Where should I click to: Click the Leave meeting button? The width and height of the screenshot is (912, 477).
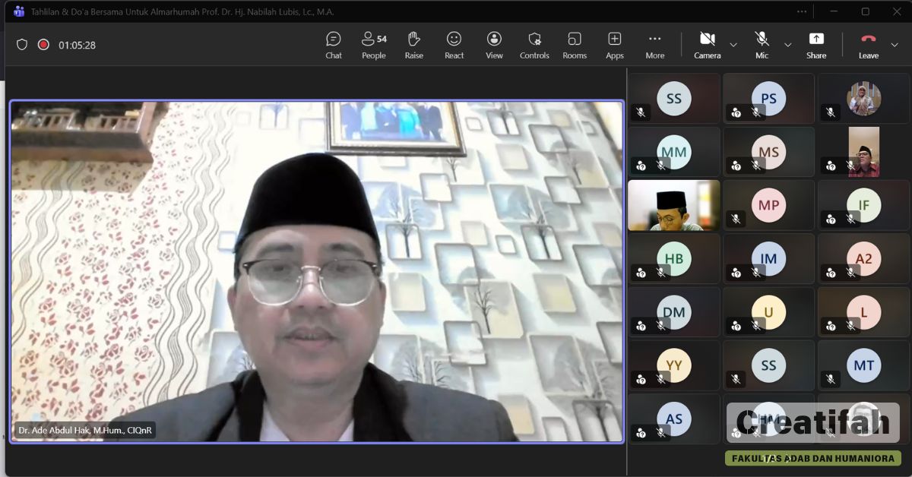pos(868,45)
